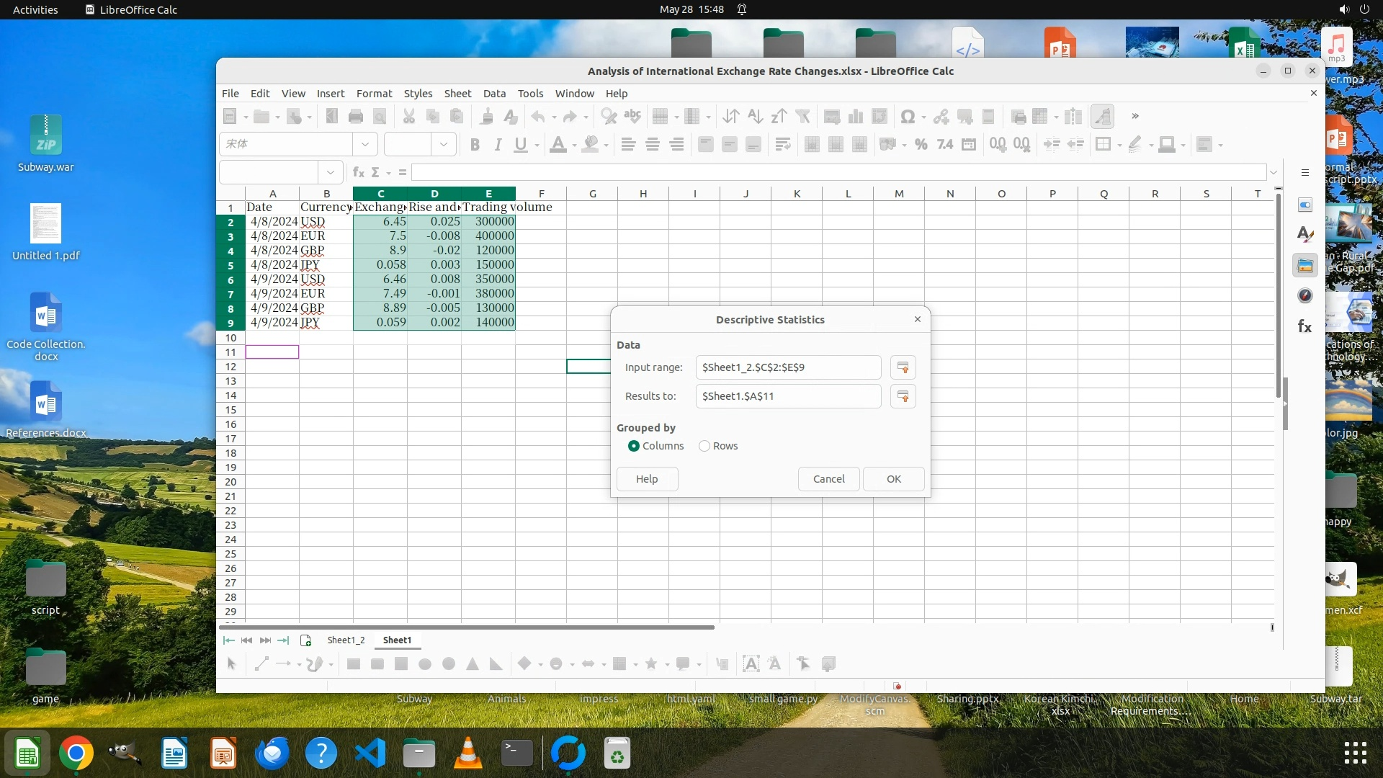Click the Input range shrink button

903,367
